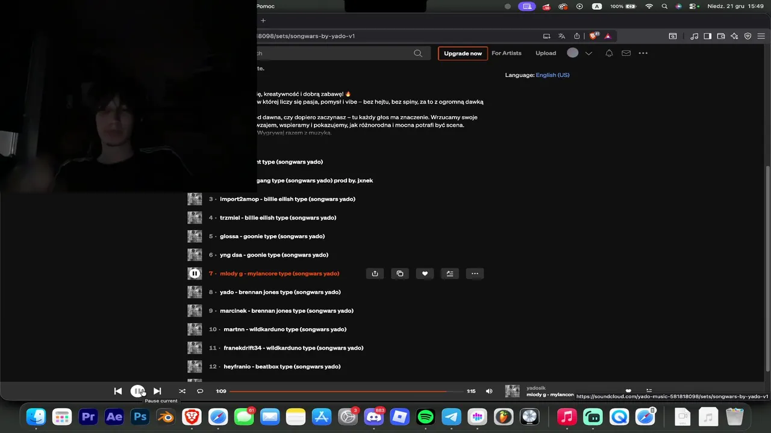Pause the current track in bottom player
The height and width of the screenshot is (433, 771).
(x=138, y=391)
